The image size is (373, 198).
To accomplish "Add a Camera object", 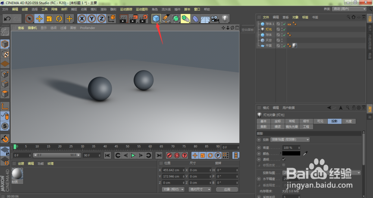I will point(215,19).
